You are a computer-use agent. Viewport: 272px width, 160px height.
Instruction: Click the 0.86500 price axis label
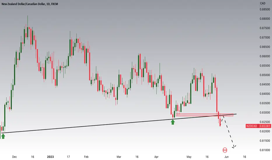pyautogui.click(x=265, y=47)
